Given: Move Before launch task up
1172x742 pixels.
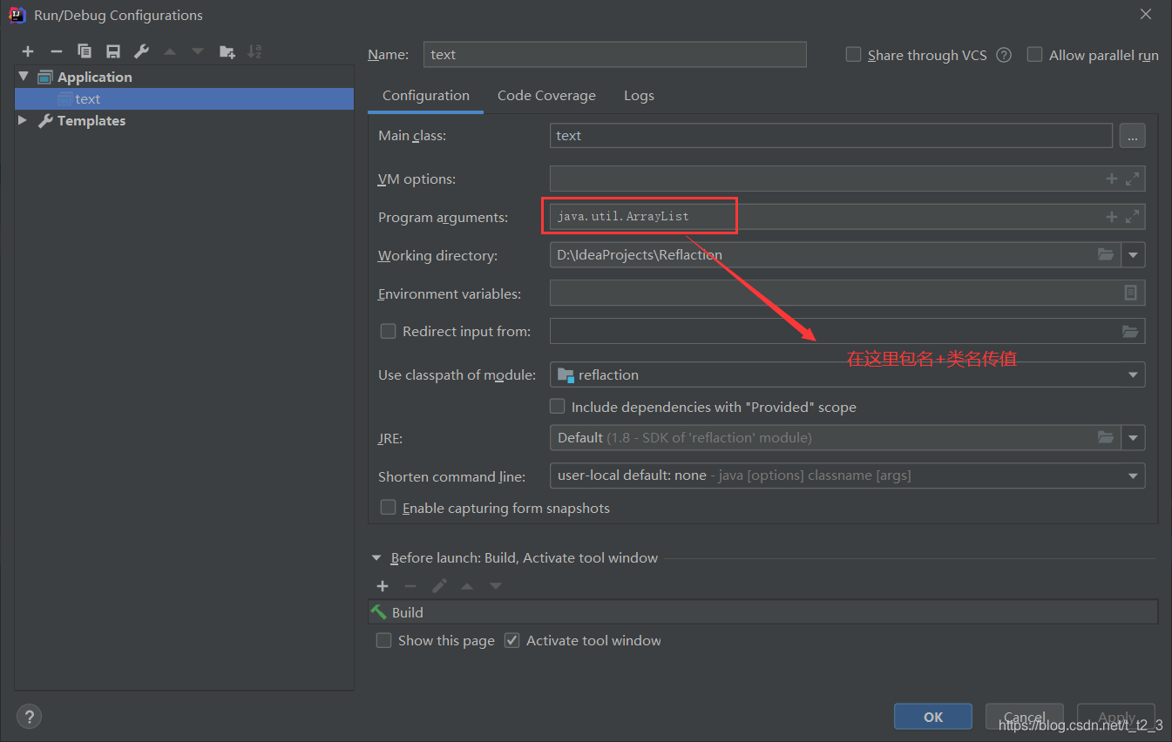Looking at the screenshot, I should tap(467, 586).
